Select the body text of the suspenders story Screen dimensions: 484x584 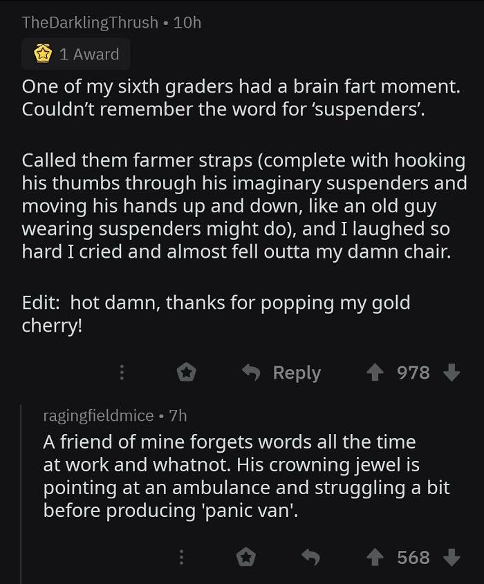click(x=242, y=183)
